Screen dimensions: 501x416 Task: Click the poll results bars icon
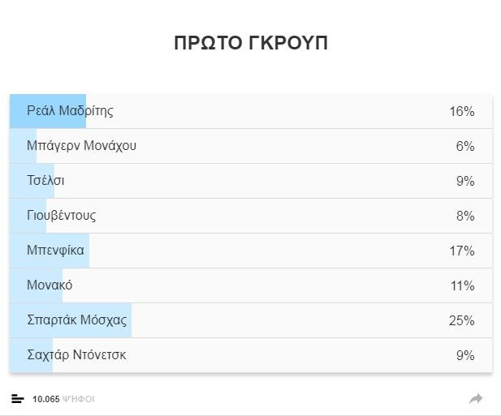pos(18,398)
